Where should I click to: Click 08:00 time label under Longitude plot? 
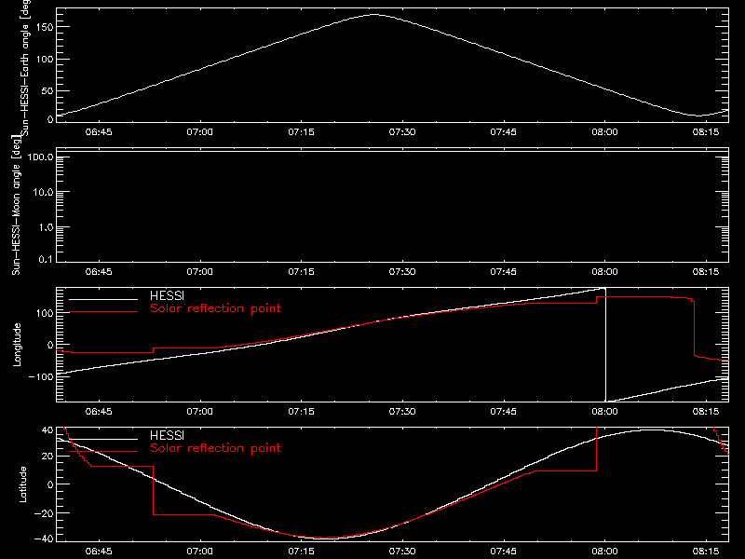[604, 412]
